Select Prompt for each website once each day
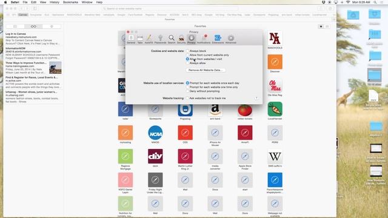This screenshot has height=218, width=388. pos(213,83)
